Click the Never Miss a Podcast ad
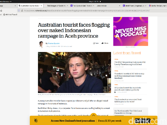 131,32
